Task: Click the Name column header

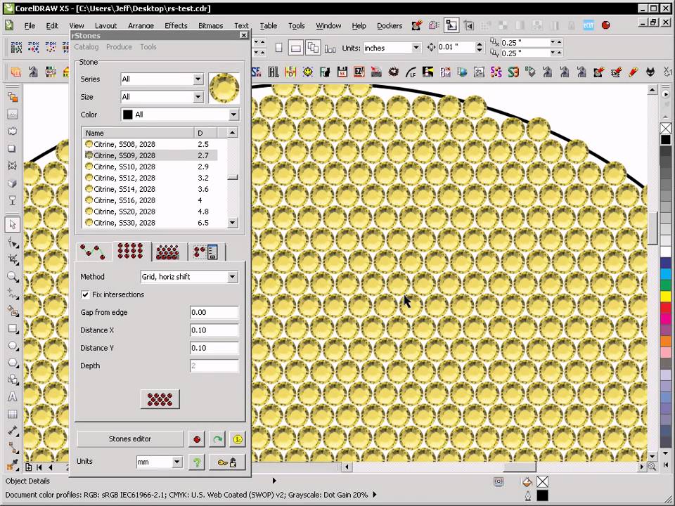Action: click(138, 133)
